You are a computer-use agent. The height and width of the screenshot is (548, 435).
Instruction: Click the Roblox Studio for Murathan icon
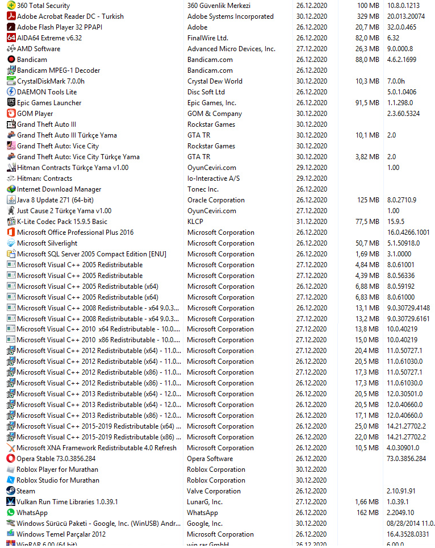click(11, 480)
